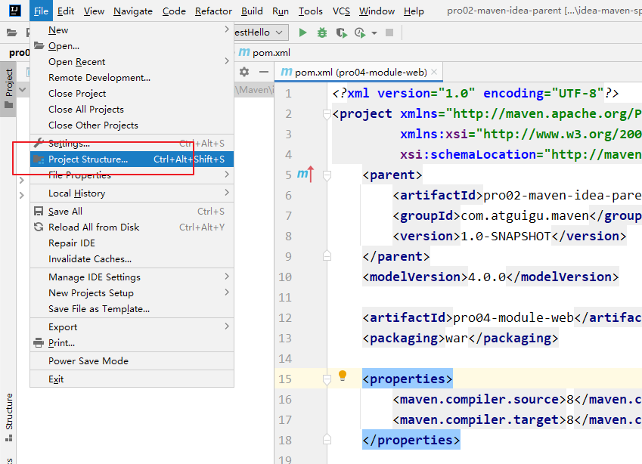Open the Refactor menu
This screenshot has height=464, width=642.
[x=213, y=11]
